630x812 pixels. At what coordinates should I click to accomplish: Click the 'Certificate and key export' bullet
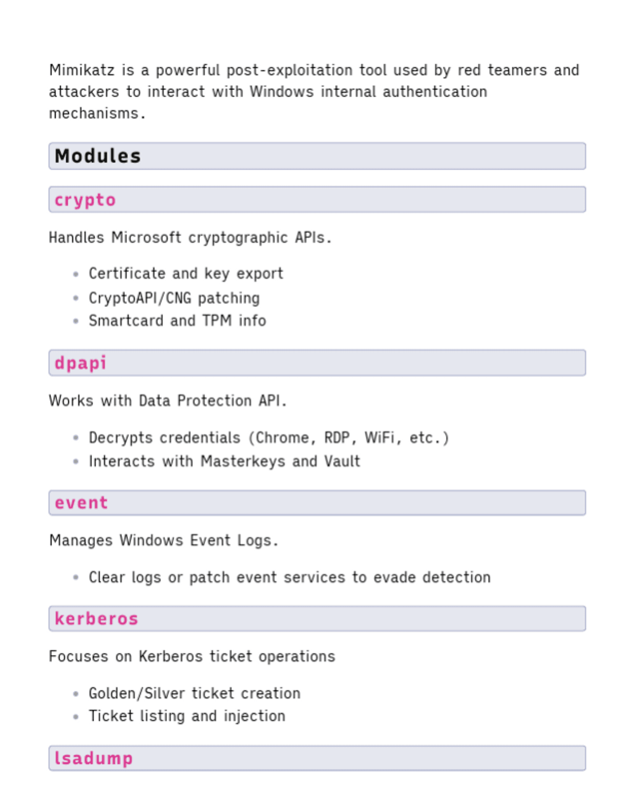point(186,274)
